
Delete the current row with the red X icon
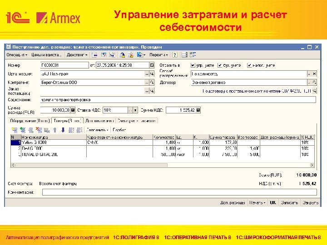coord(39,130)
